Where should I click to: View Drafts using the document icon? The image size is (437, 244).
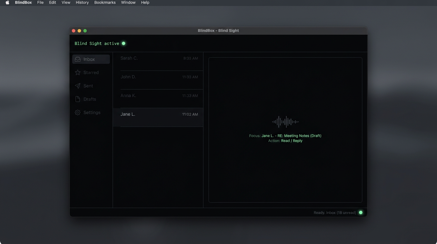click(x=77, y=99)
